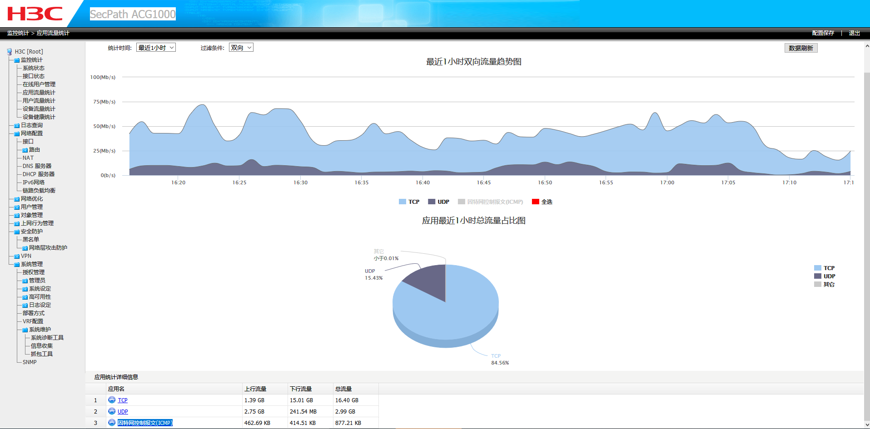870x429 pixels.
Task: Collapse the 监控统计 tree node
Action: 17,60
